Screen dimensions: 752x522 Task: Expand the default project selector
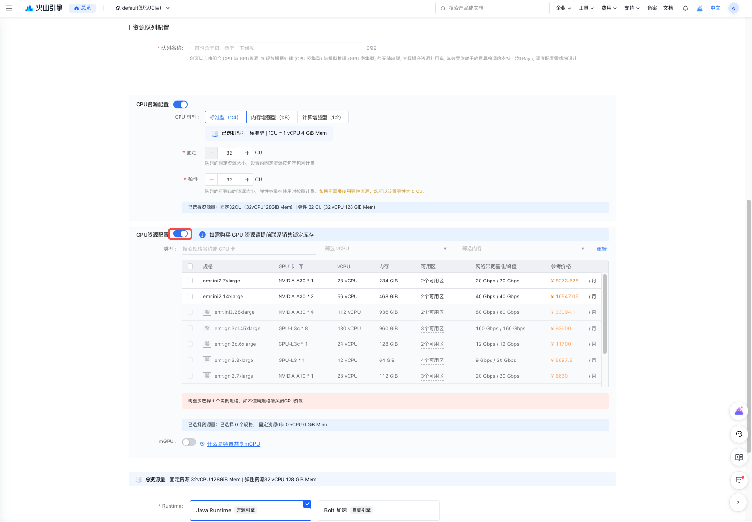tap(142, 8)
